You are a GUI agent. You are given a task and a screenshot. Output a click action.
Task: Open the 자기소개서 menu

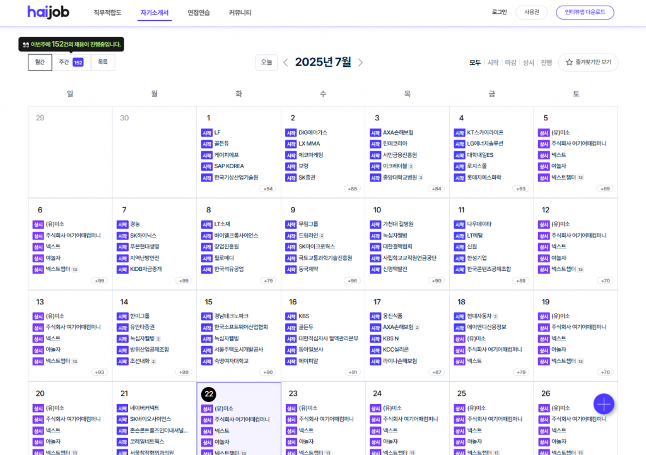[155, 13]
